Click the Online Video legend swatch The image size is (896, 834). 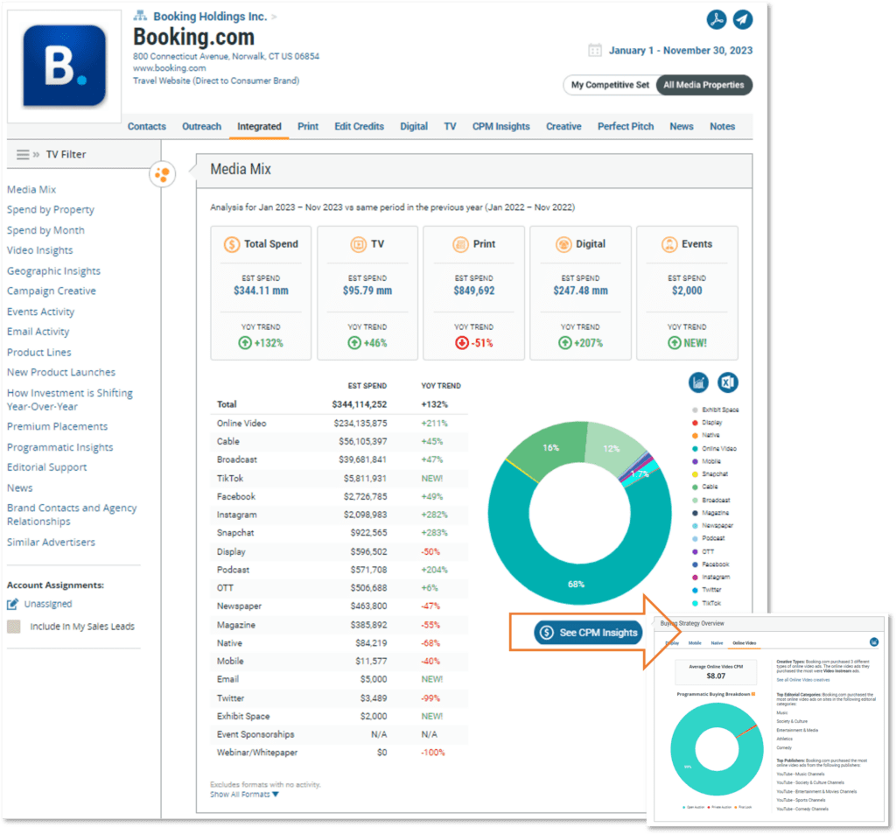(695, 449)
